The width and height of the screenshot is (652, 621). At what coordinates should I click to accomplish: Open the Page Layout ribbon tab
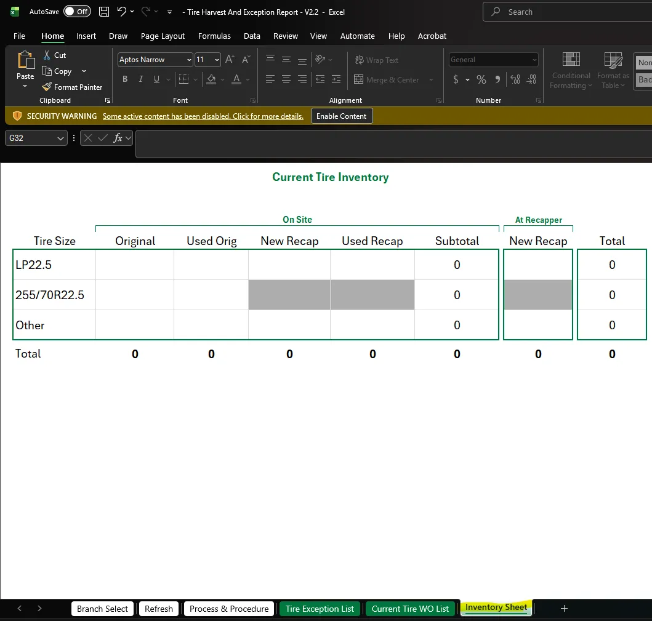point(163,36)
